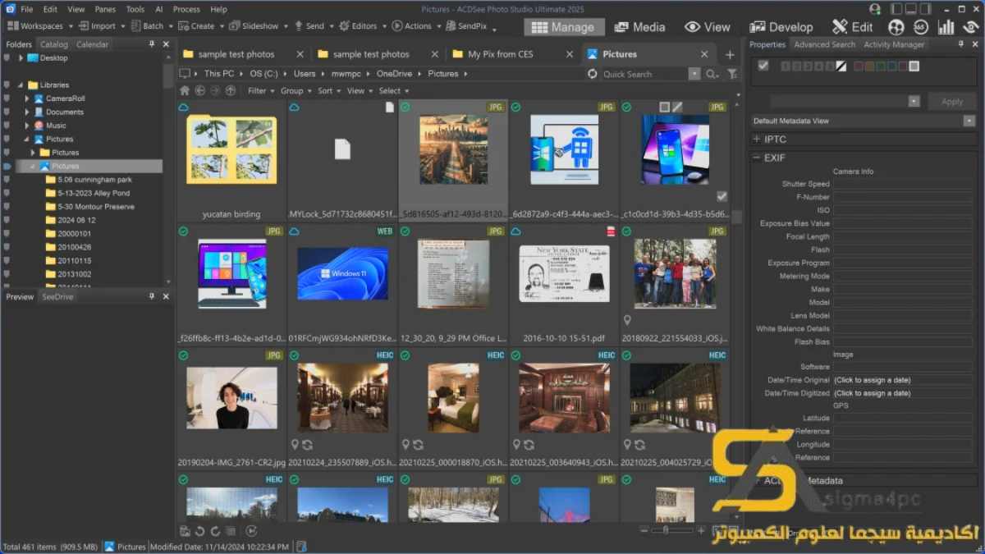Add a new folder tab with plus

[730, 55]
